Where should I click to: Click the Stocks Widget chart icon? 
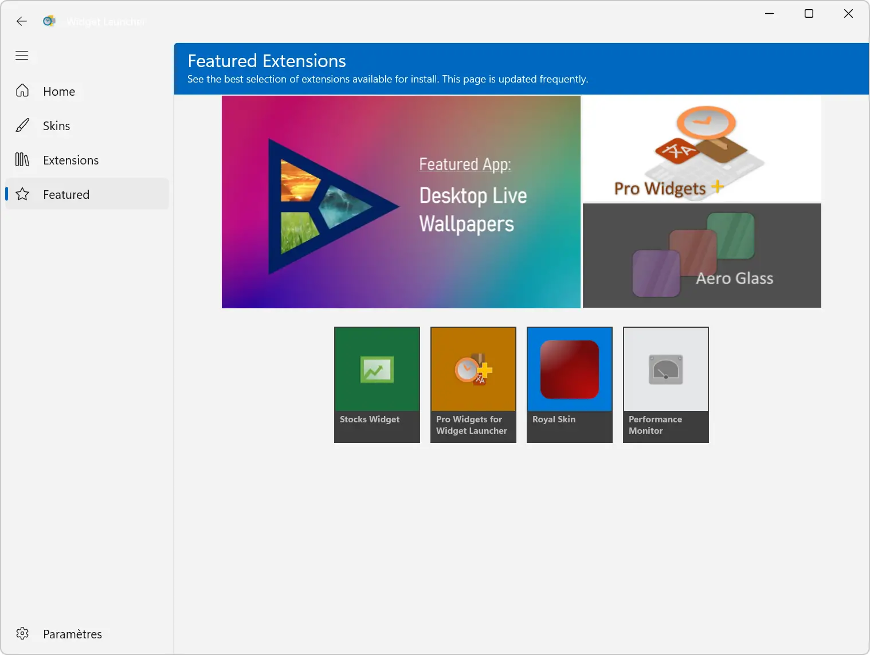coord(377,370)
